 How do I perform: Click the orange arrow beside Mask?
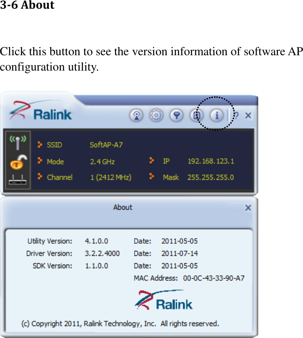point(152,176)
